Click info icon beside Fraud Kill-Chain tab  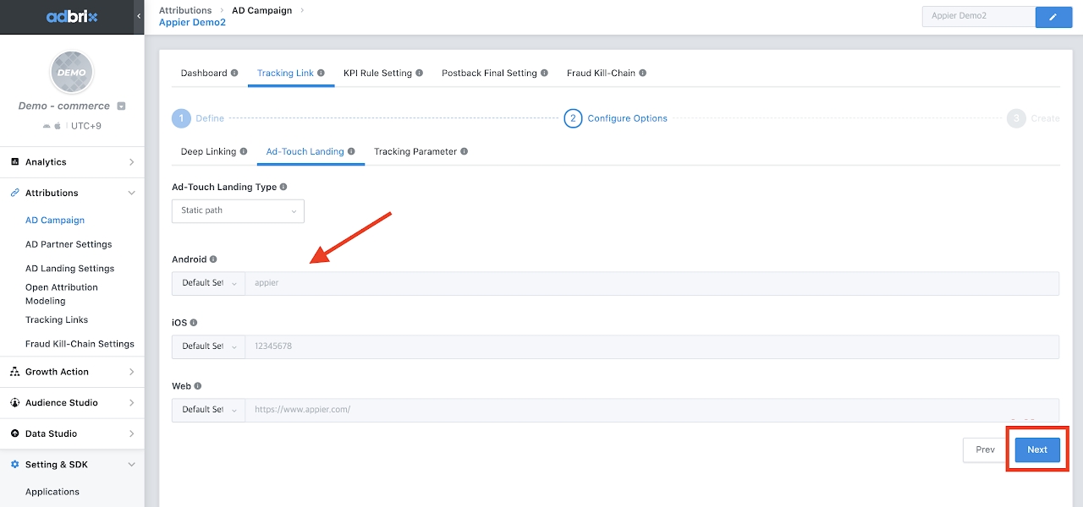643,74
